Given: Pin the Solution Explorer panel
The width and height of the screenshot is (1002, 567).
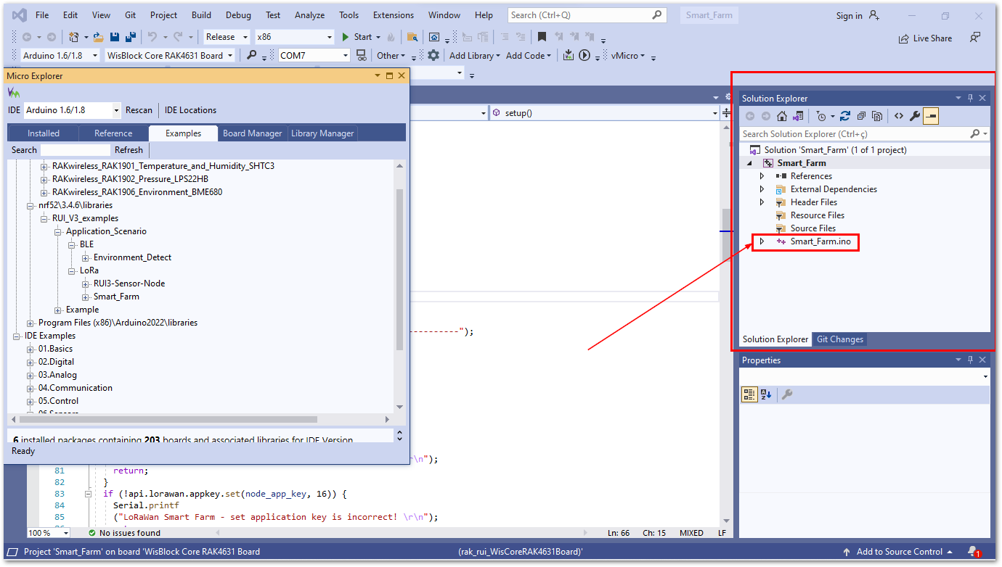Looking at the screenshot, I should click(970, 98).
